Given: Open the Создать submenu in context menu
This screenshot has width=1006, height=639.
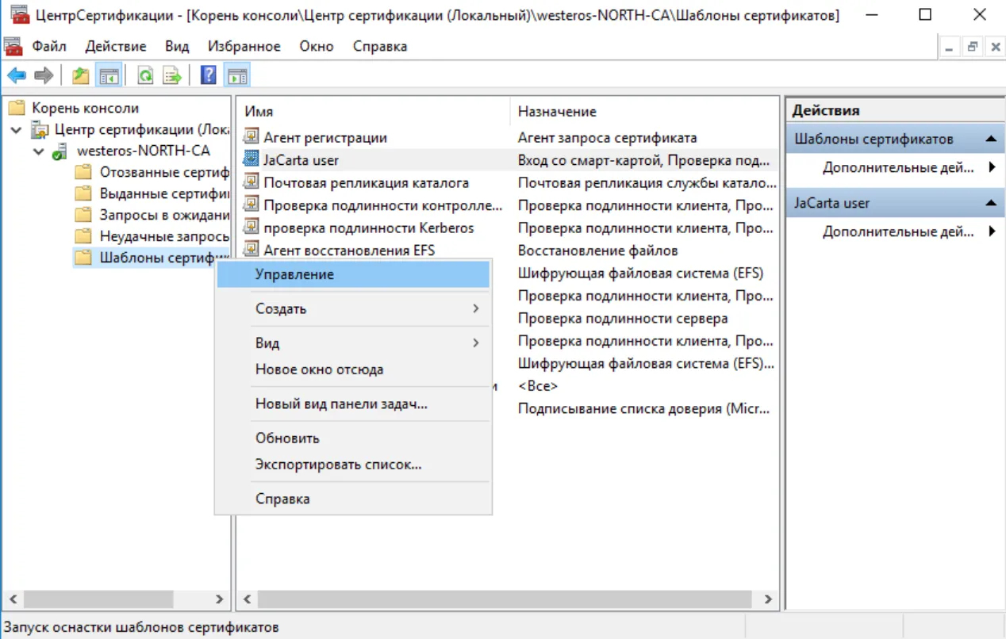Looking at the screenshot, I should click(x=353, y=308).
